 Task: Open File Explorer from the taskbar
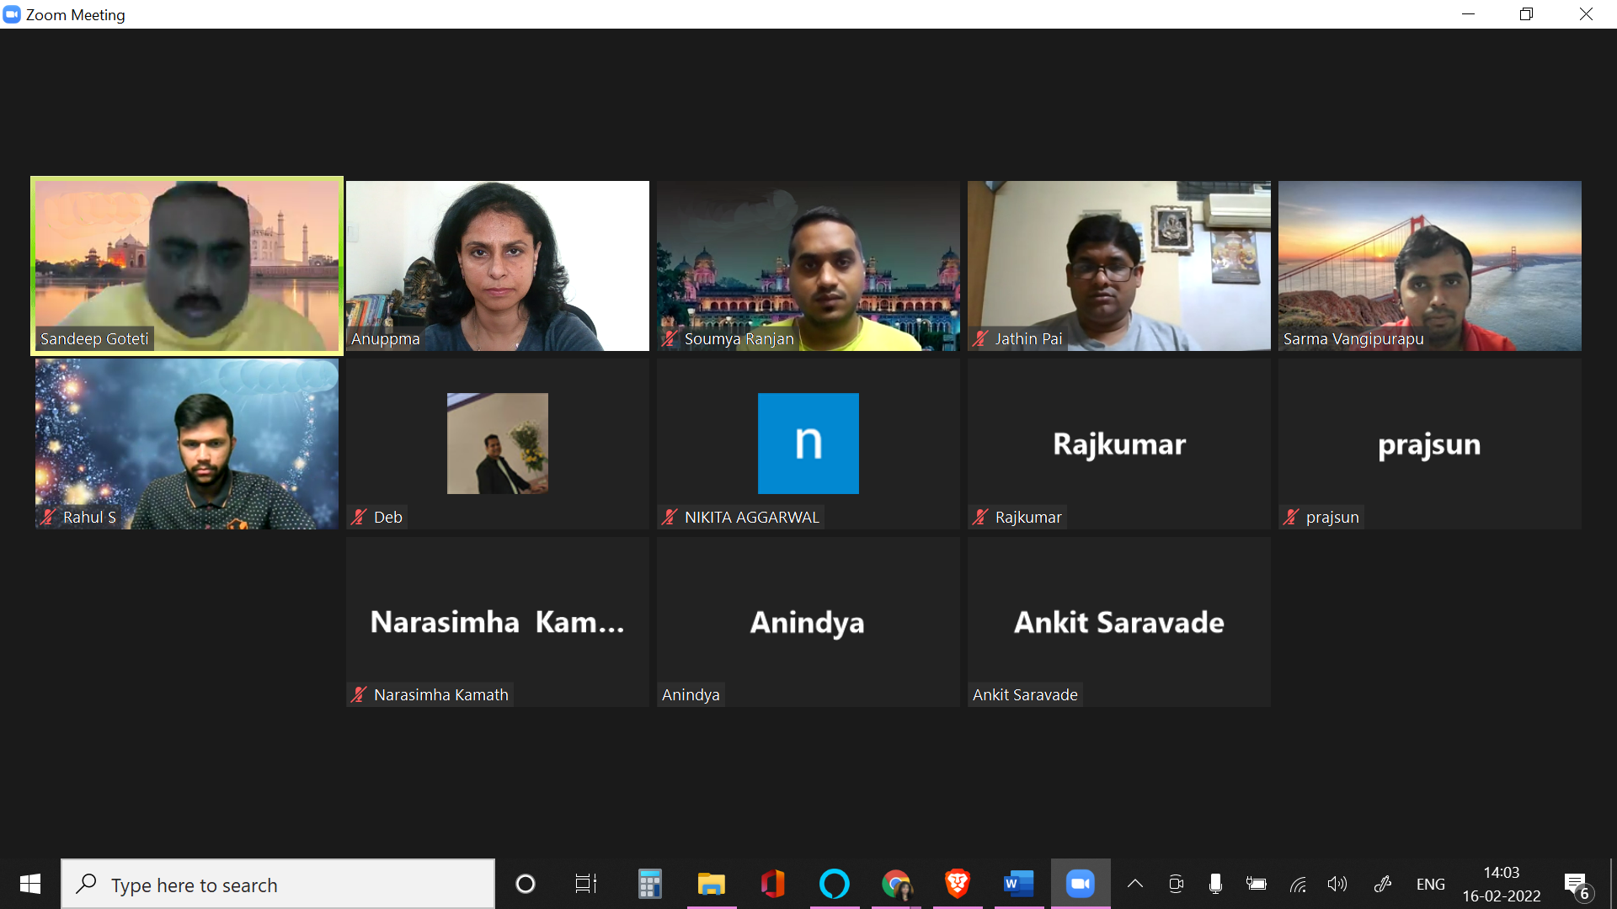coord(711,884)
